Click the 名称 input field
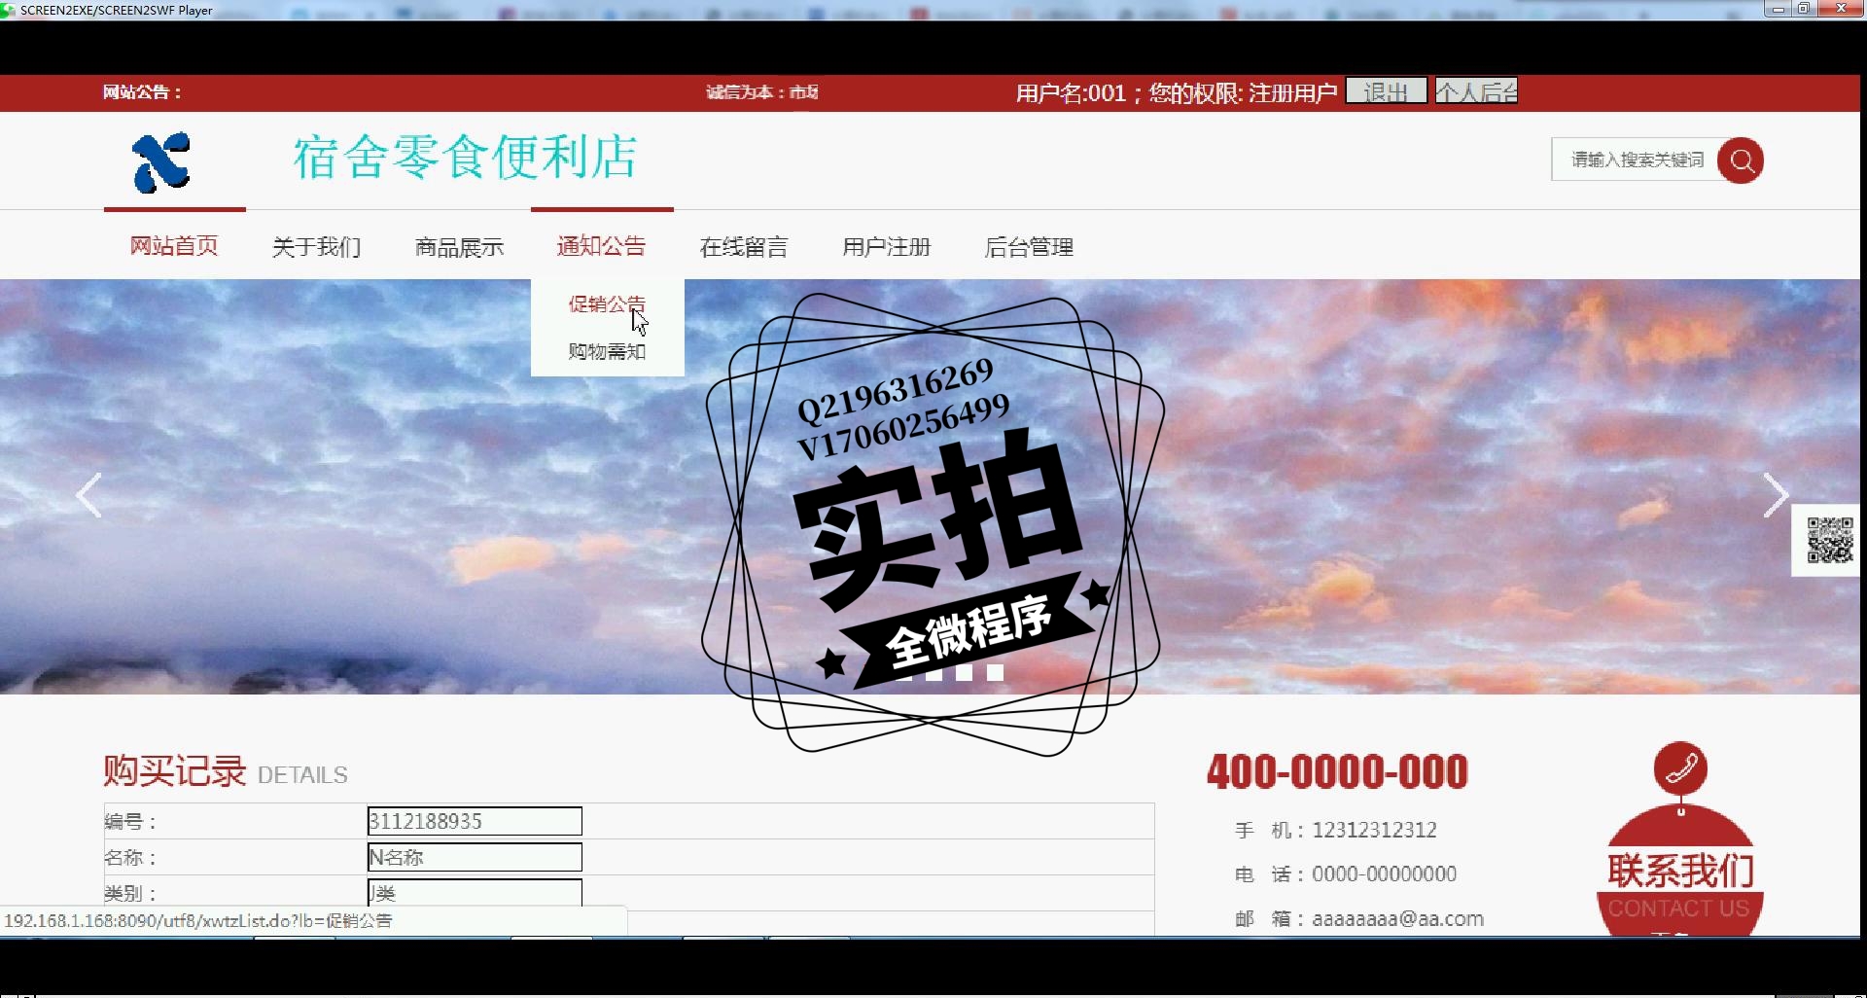This screenshot has width=1867, height=998. [475, 857]
